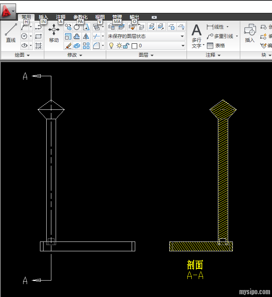
Task: Select the Mirror tool icon
Action: click(x=86, y=36)
